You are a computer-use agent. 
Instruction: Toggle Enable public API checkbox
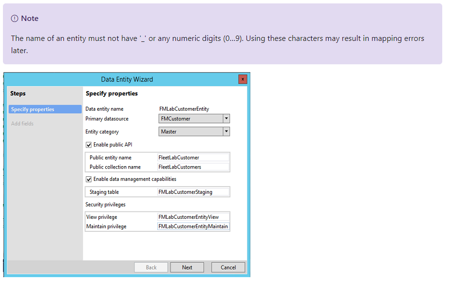click(x=89, y=145)
